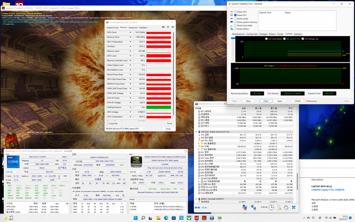Screen dimensions: 355x222
Task: Open the Statistics tab in AIDA64
Action: tap(298, 34)
